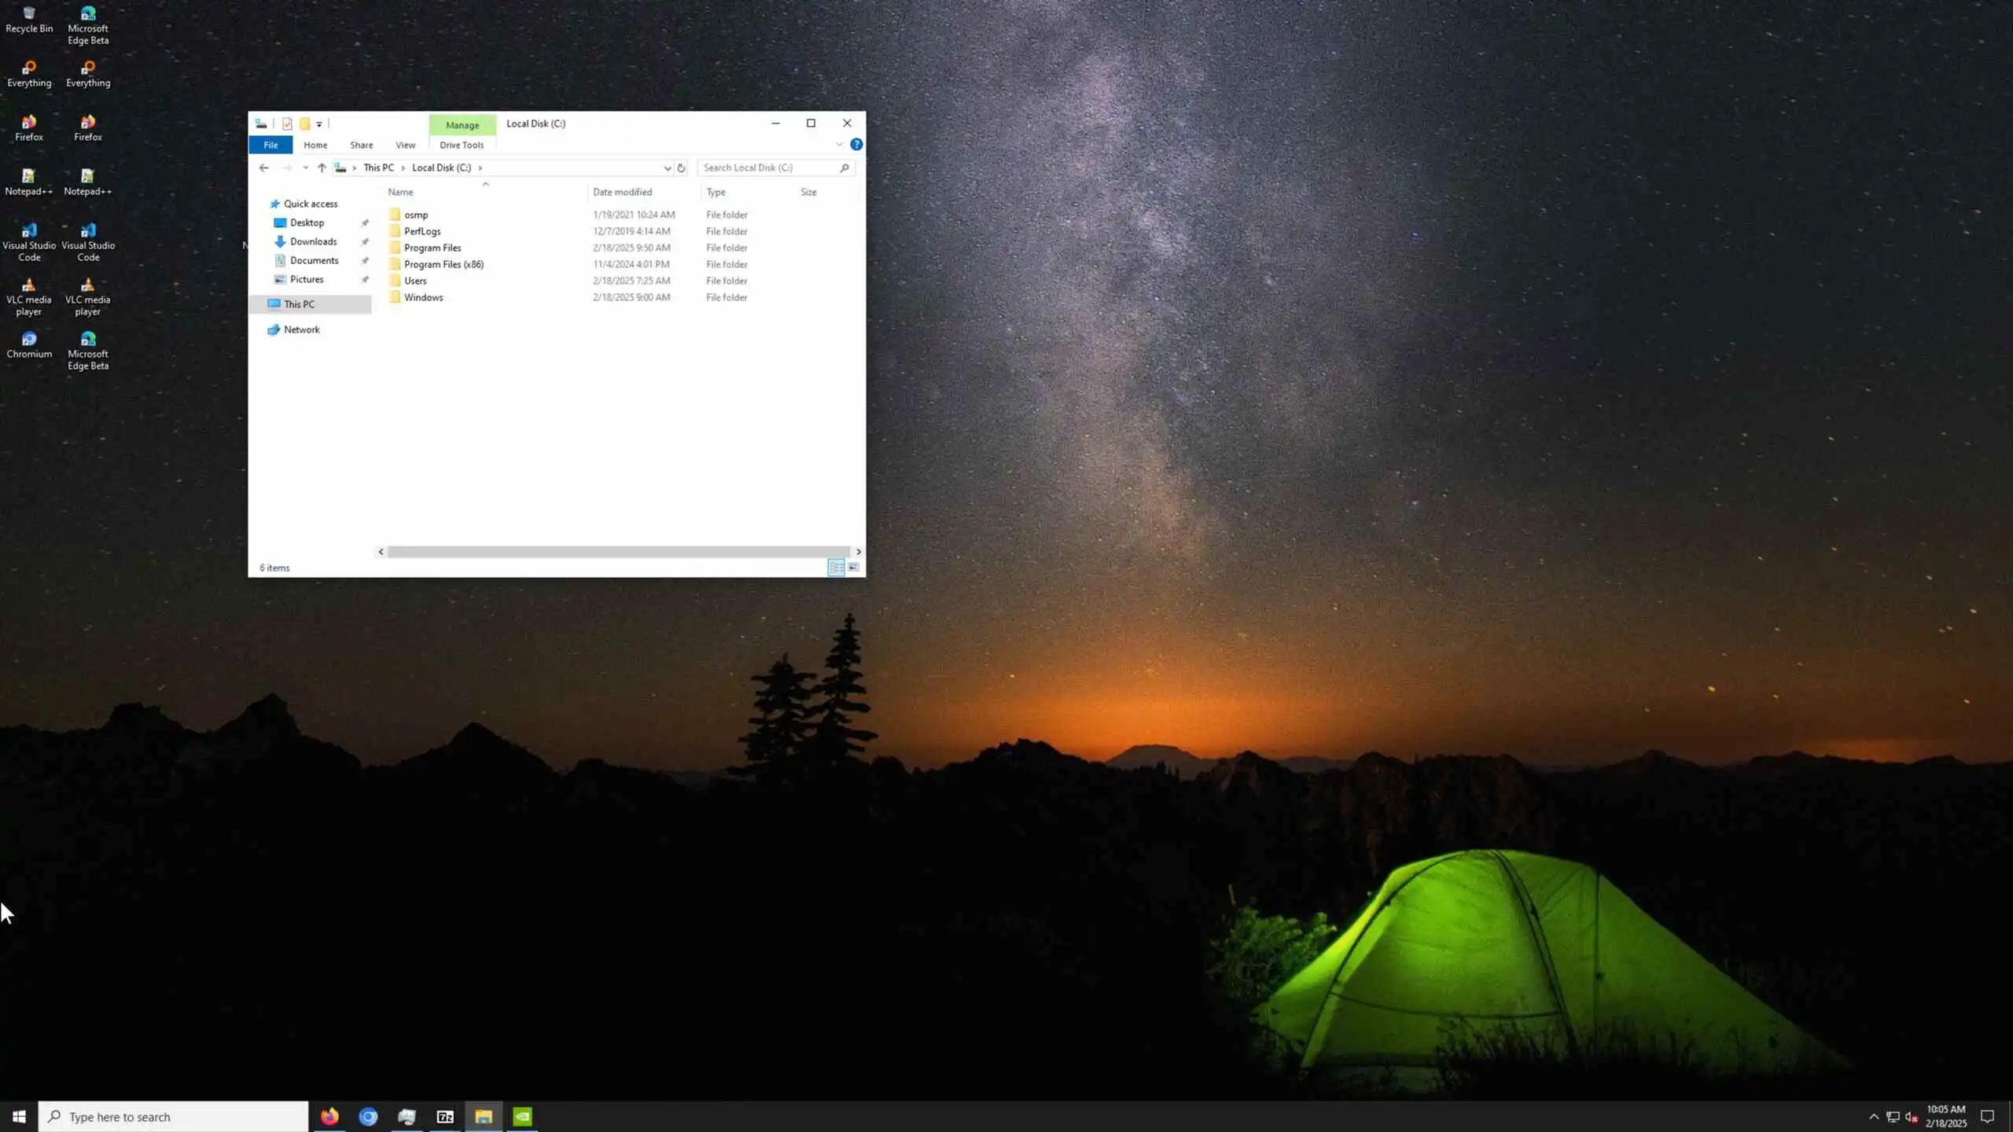The image size is (2013, 1132).
Task: Open the address bar history dropdown
Action: pyautogui.click(x=667, y=167)
